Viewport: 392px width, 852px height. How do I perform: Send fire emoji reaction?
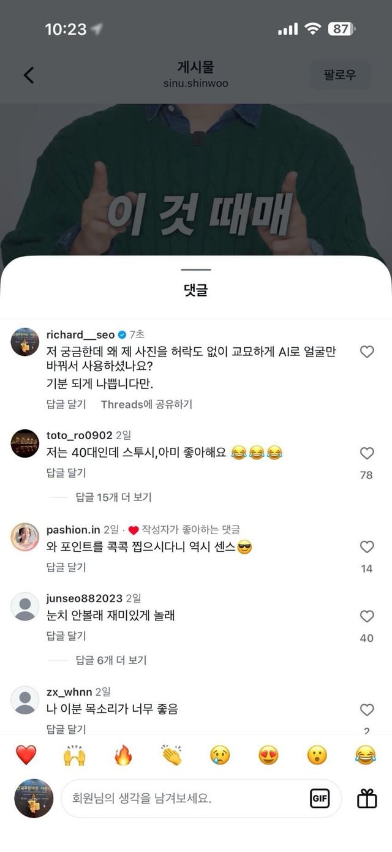coord(123,755)
